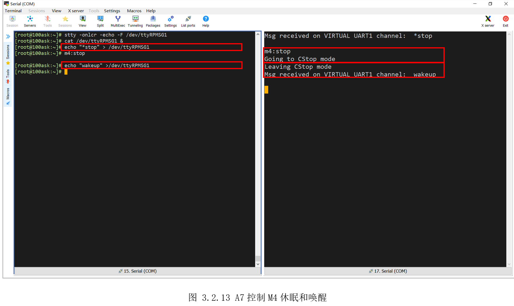Screen dimensions: 514x306
Task: Start a new session from the toolbar
Action: [x=12, y=20]
